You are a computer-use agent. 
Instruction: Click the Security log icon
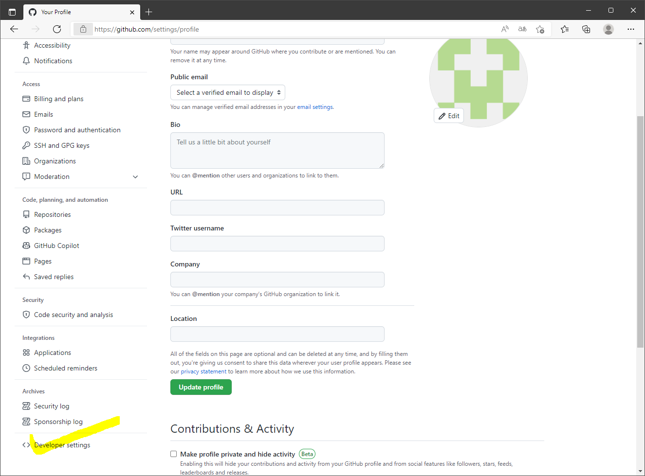pos(26,406)
